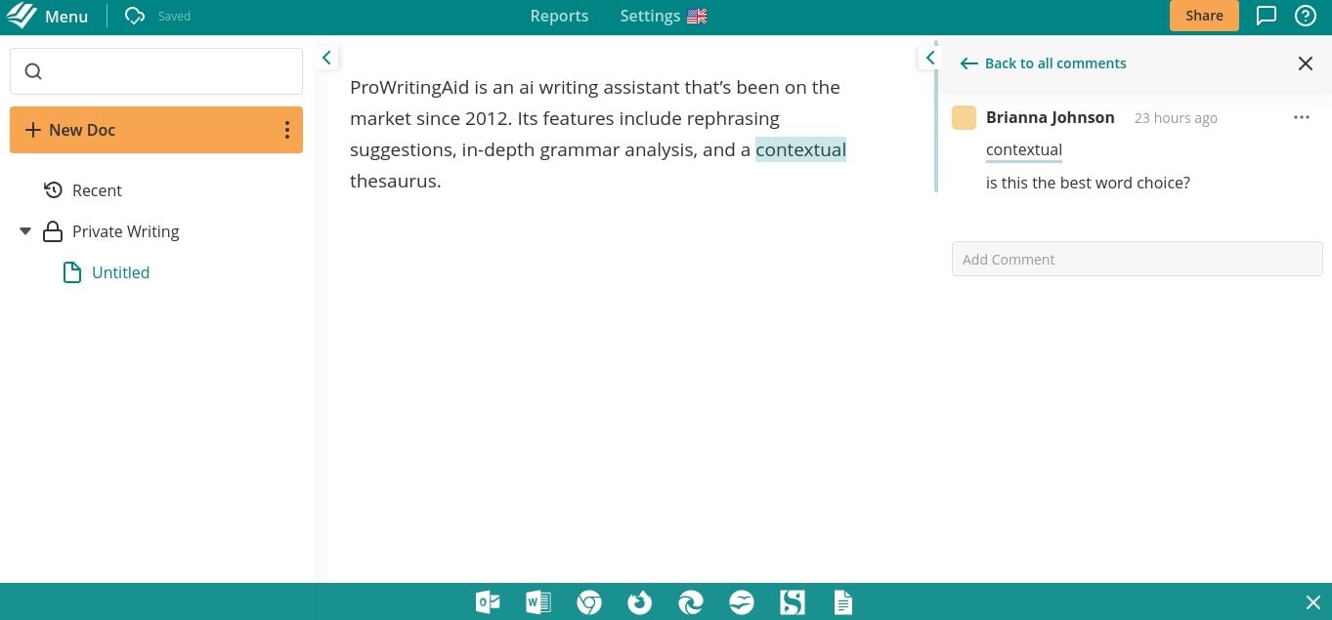
Task: Open the comment's three-dot options menu
Action: [1301, 117]
